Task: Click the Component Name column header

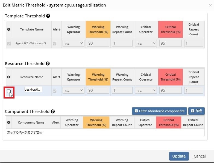Action: (x=31, y=122)
